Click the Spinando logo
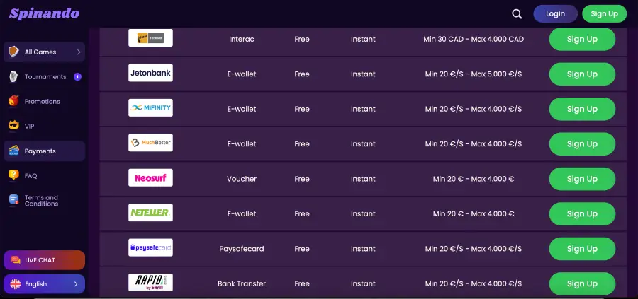This screenshot has width=638, height=299. click(x=44, y=13)
